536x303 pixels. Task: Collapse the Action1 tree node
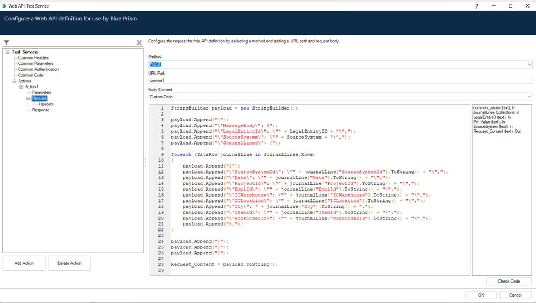point(22,86)
